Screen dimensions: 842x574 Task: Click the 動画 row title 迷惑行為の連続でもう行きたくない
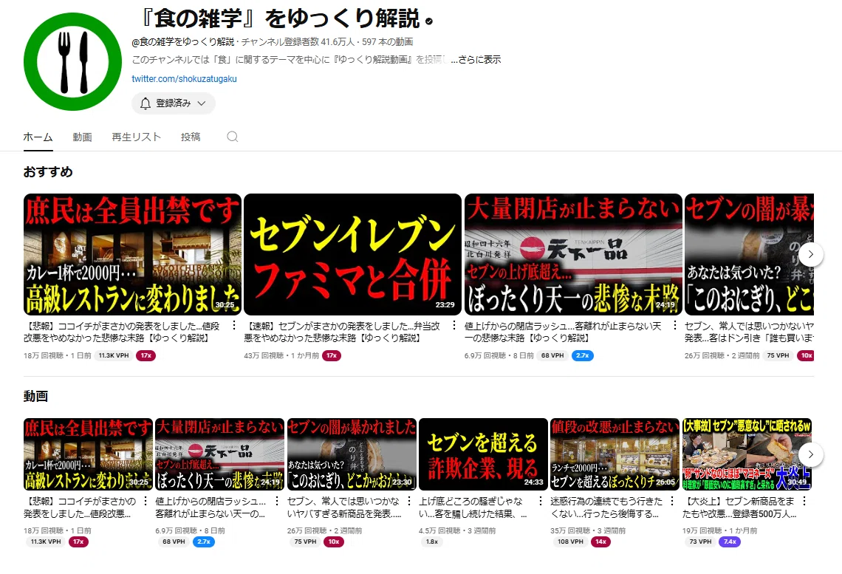(607, 508)
